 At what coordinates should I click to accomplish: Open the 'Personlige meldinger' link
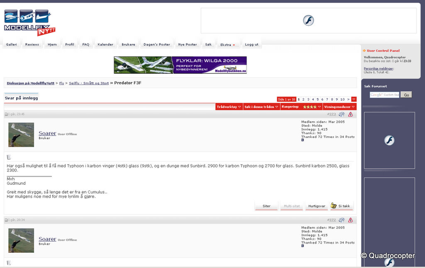coord(379,68)
